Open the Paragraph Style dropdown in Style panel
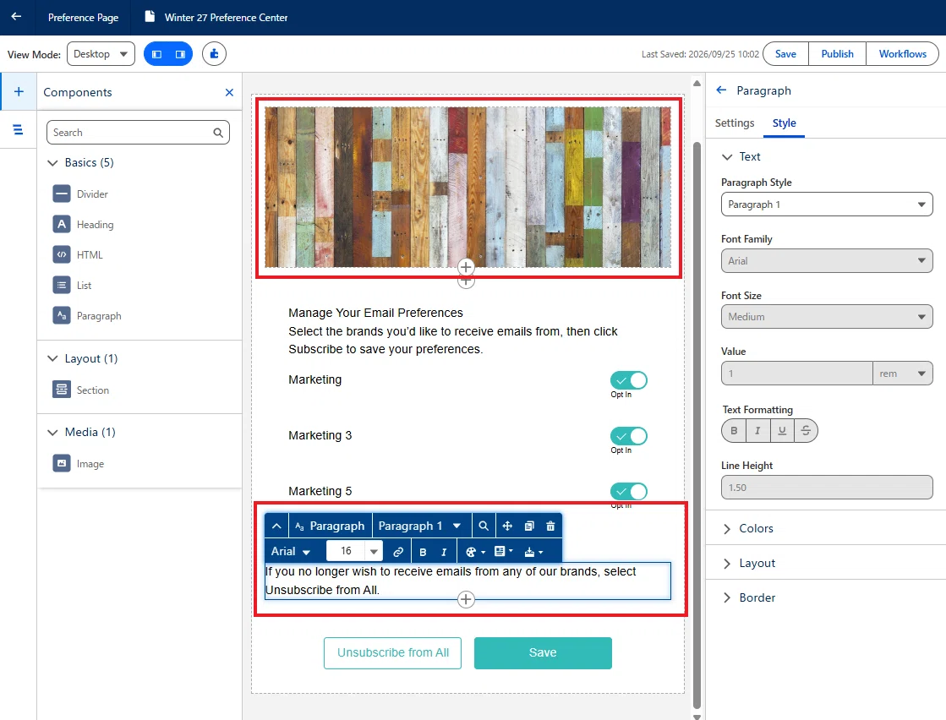The image size is (946, 720). coord(827,205)
